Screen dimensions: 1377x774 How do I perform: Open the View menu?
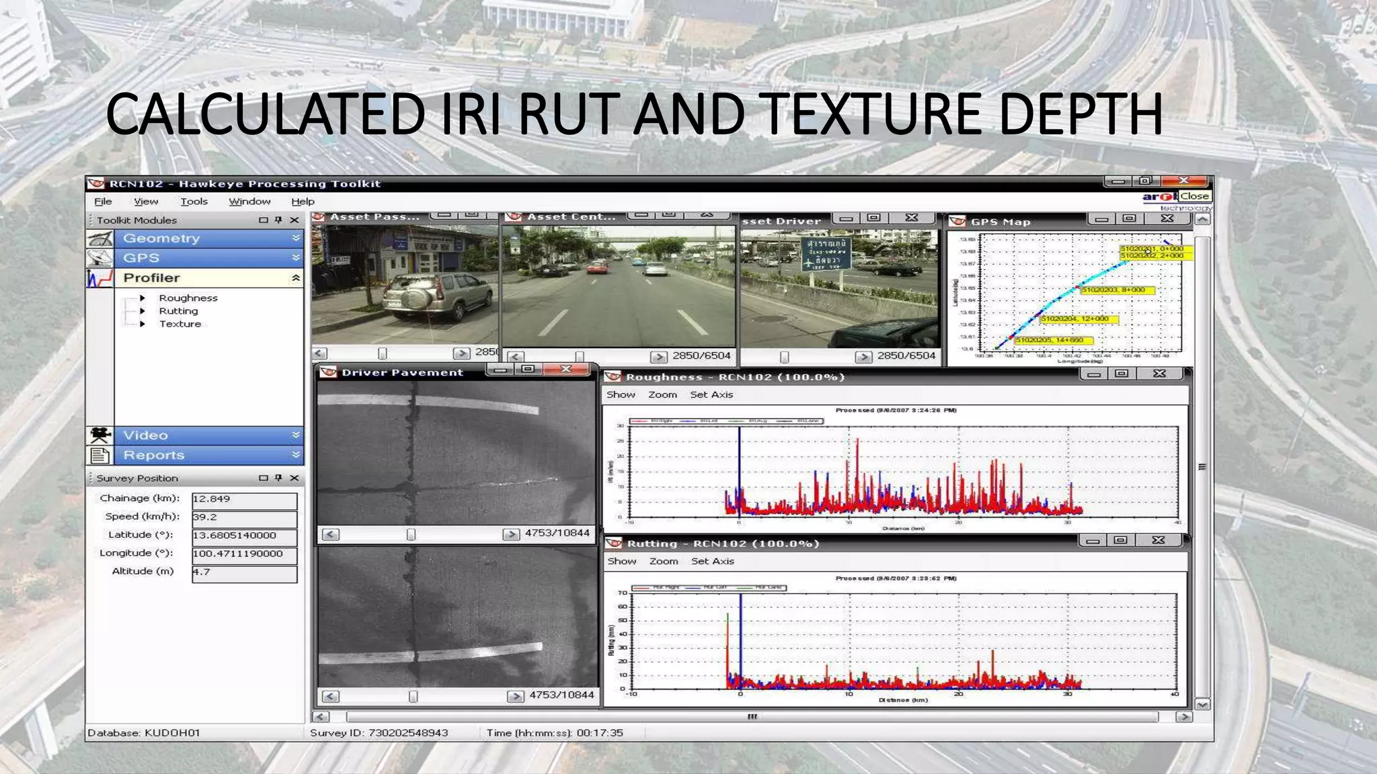point(146,201)
